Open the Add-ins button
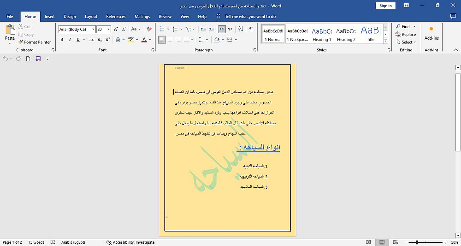Viewport: 461px width, 246px height. coord(431,33)
